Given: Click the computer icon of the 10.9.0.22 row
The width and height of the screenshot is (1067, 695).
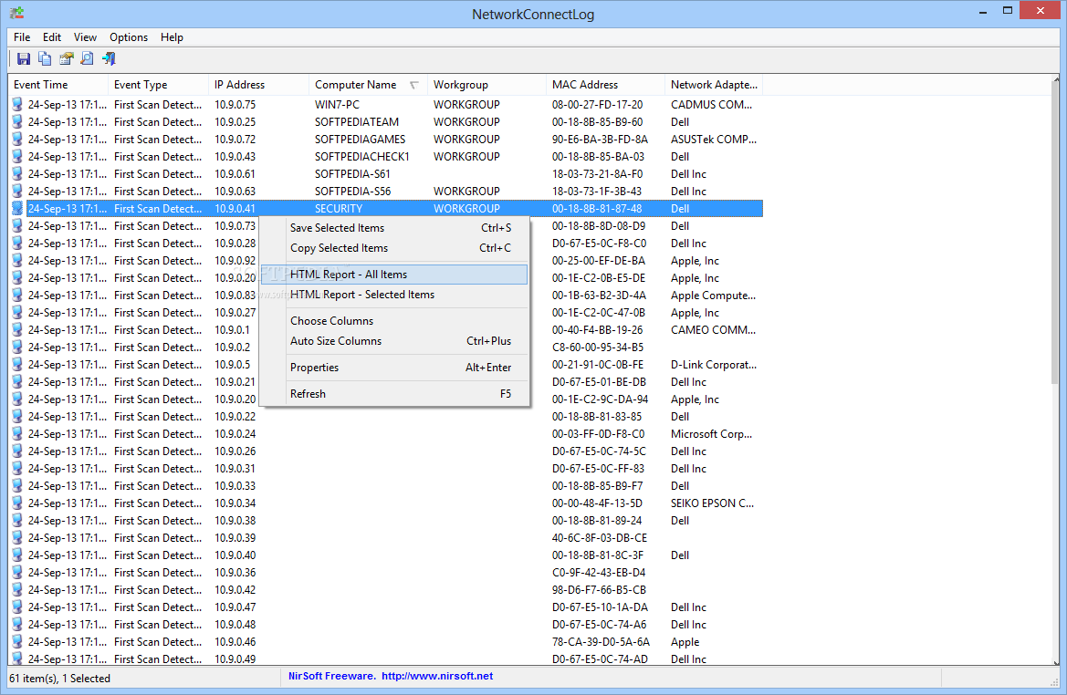Looking at the screenshot, I should [x=17, y=416].
